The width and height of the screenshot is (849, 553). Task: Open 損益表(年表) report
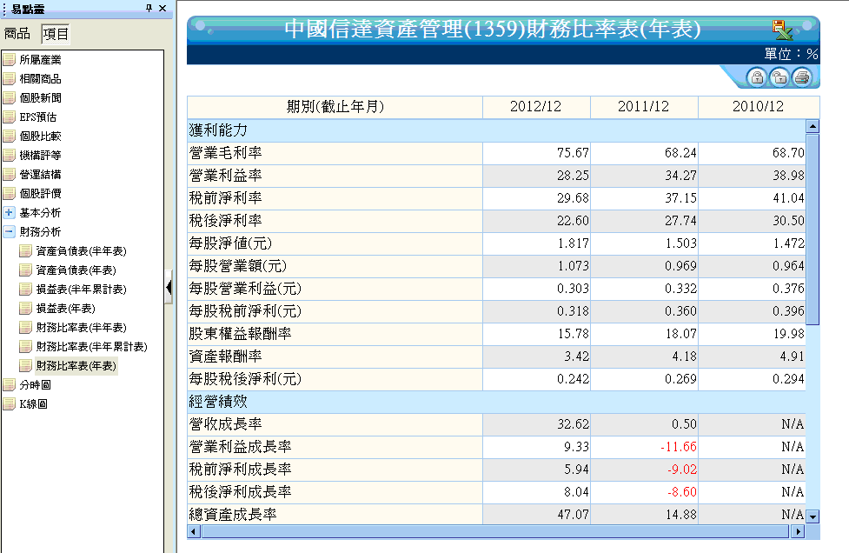65,308
